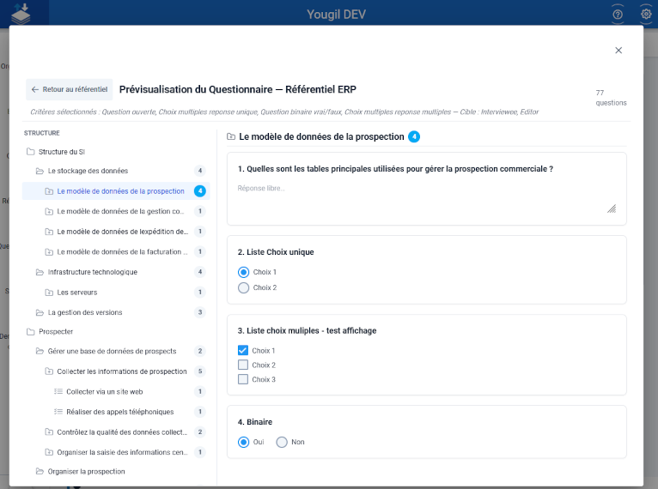Image resolution: width=658 pixels, height=489 pixels.
Task: Click the Yougil logo icon in header
Action: coord(21,13)
